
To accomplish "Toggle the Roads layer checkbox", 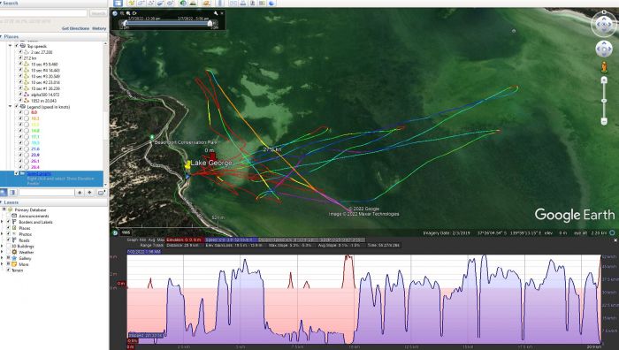I will [x=8, y=240].
